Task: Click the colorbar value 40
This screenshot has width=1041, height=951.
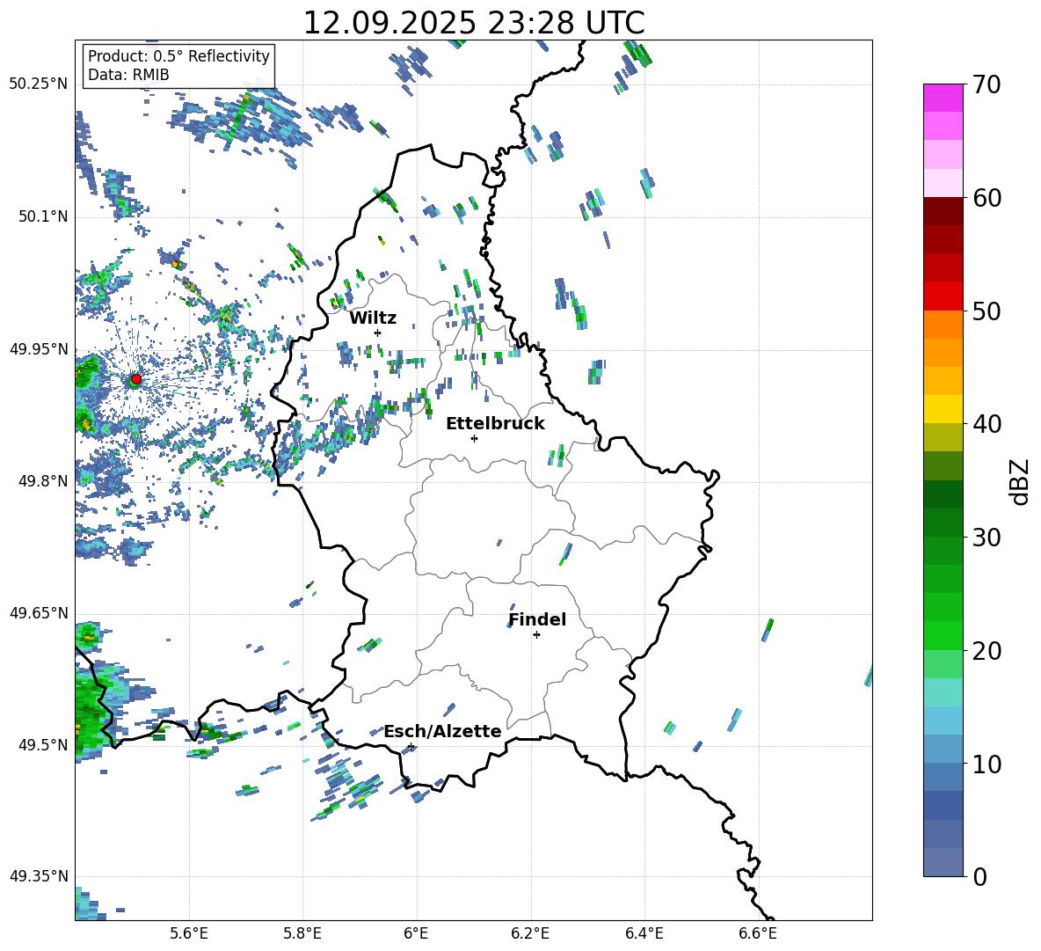Action: tap(986, 424)
